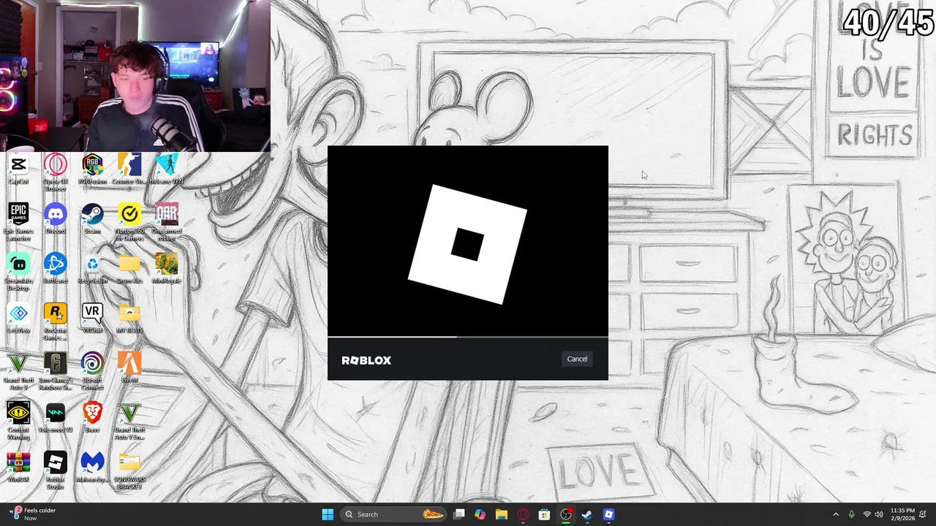This screenshot has width=936, height=526.
Task: Select the Brave browser desktop icon
Action: 92,419
